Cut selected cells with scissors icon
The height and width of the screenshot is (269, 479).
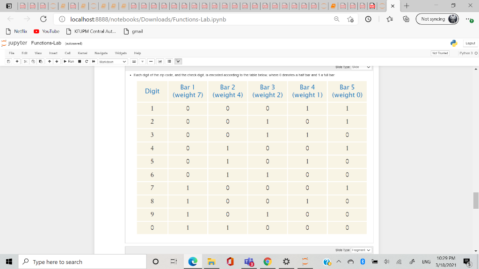click(26, 61)
